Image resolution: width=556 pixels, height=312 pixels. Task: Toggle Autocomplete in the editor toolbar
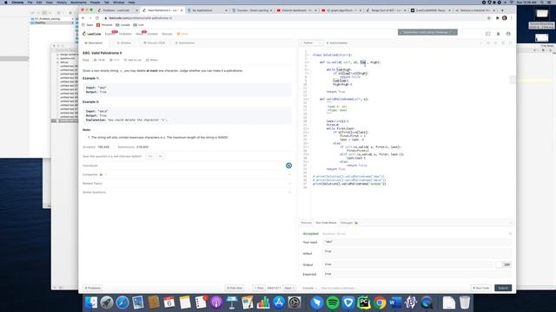pos(337,43)
